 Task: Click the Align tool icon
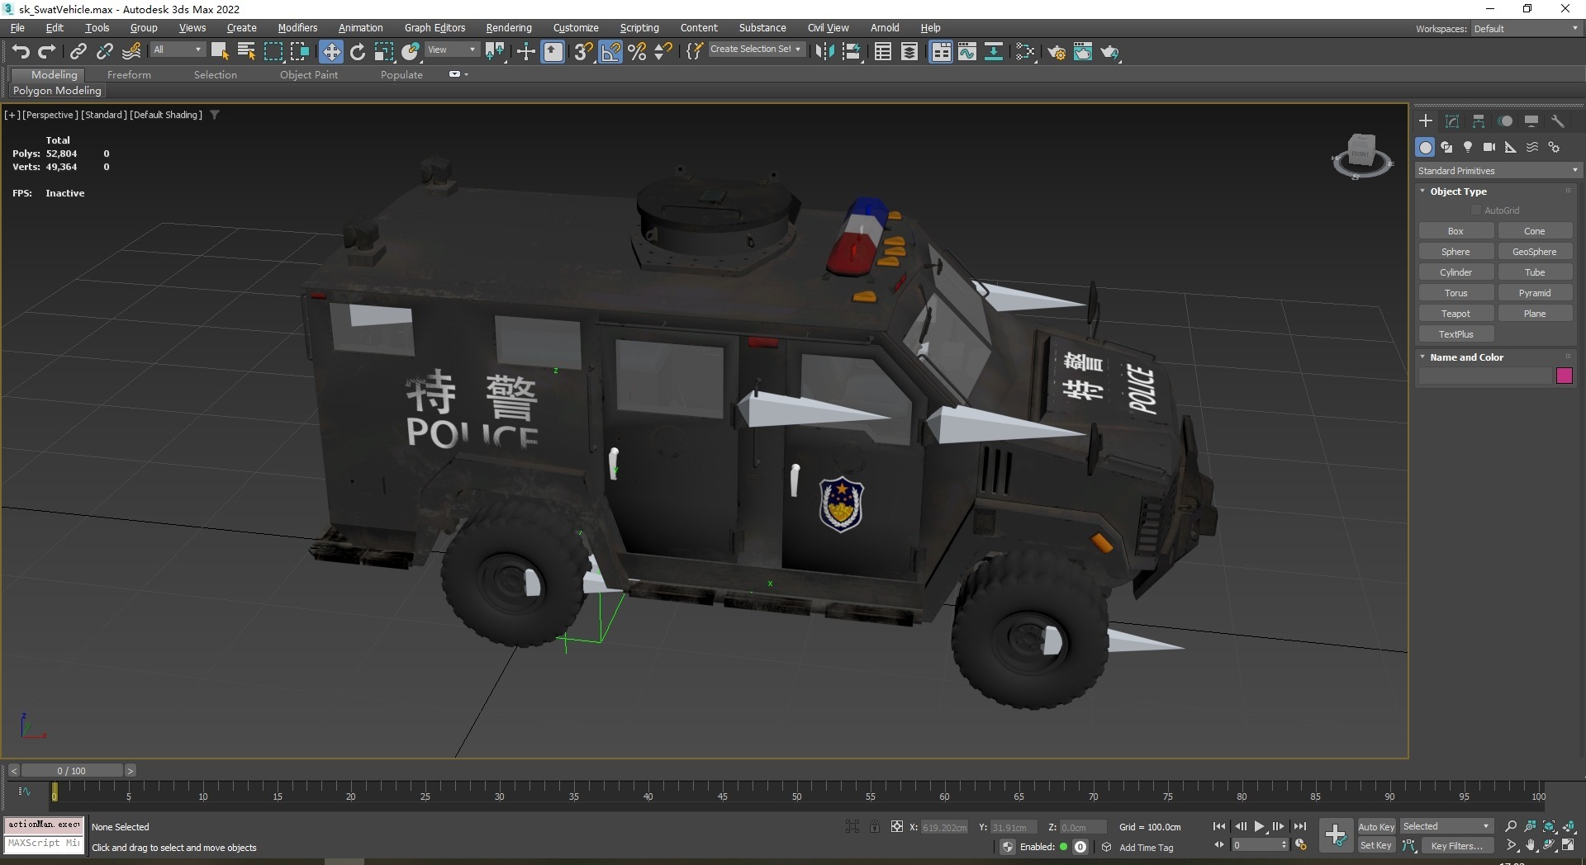852,51
